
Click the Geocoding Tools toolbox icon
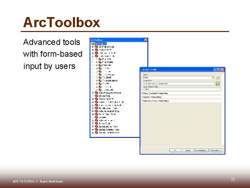coord(96,99)
